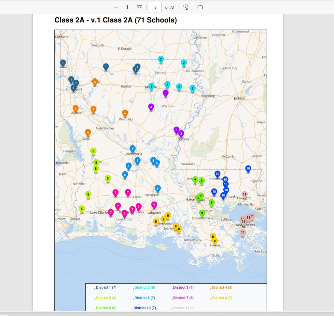Select District 10 (7) legend label
Screen dimensions: 334x316
(145, 308)
